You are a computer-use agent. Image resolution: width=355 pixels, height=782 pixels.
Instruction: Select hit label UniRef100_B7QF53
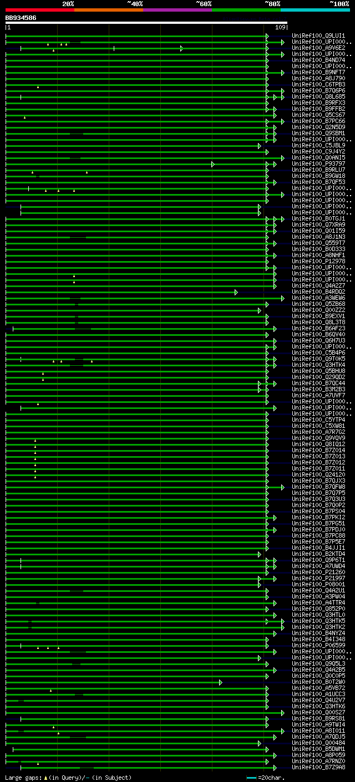pos(318,182)
